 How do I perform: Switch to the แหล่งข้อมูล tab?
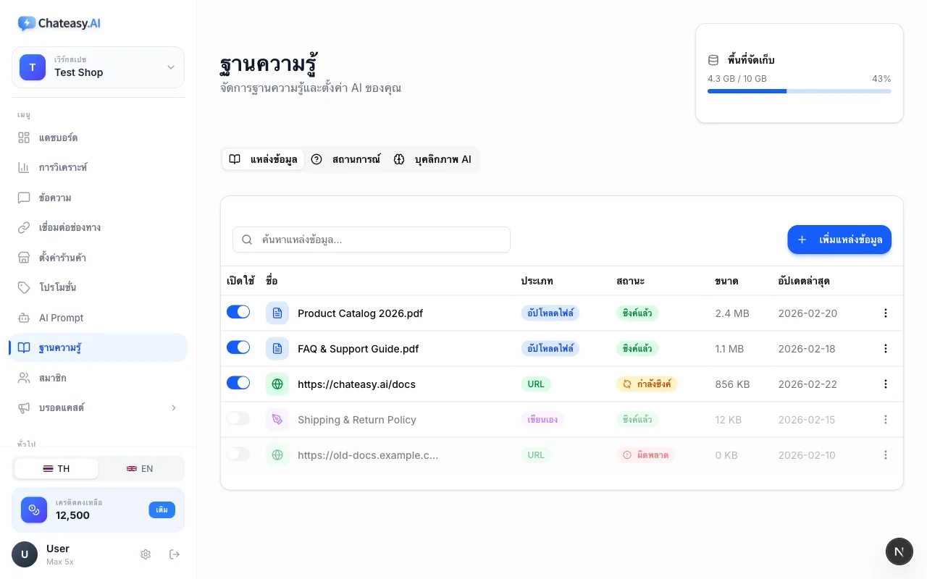point(264,159)
